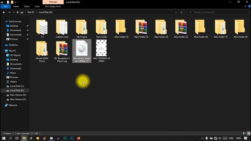Open Local Disk (C:) in the sidebar
251x141 pixels.
point(17,86)
